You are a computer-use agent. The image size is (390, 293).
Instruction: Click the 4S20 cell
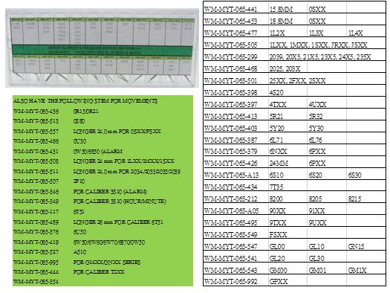(287, 91)
